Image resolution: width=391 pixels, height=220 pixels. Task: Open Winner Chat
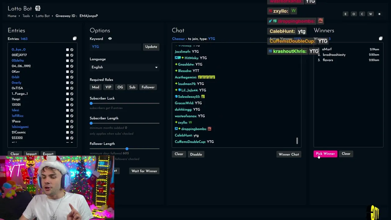coord(289,154)
